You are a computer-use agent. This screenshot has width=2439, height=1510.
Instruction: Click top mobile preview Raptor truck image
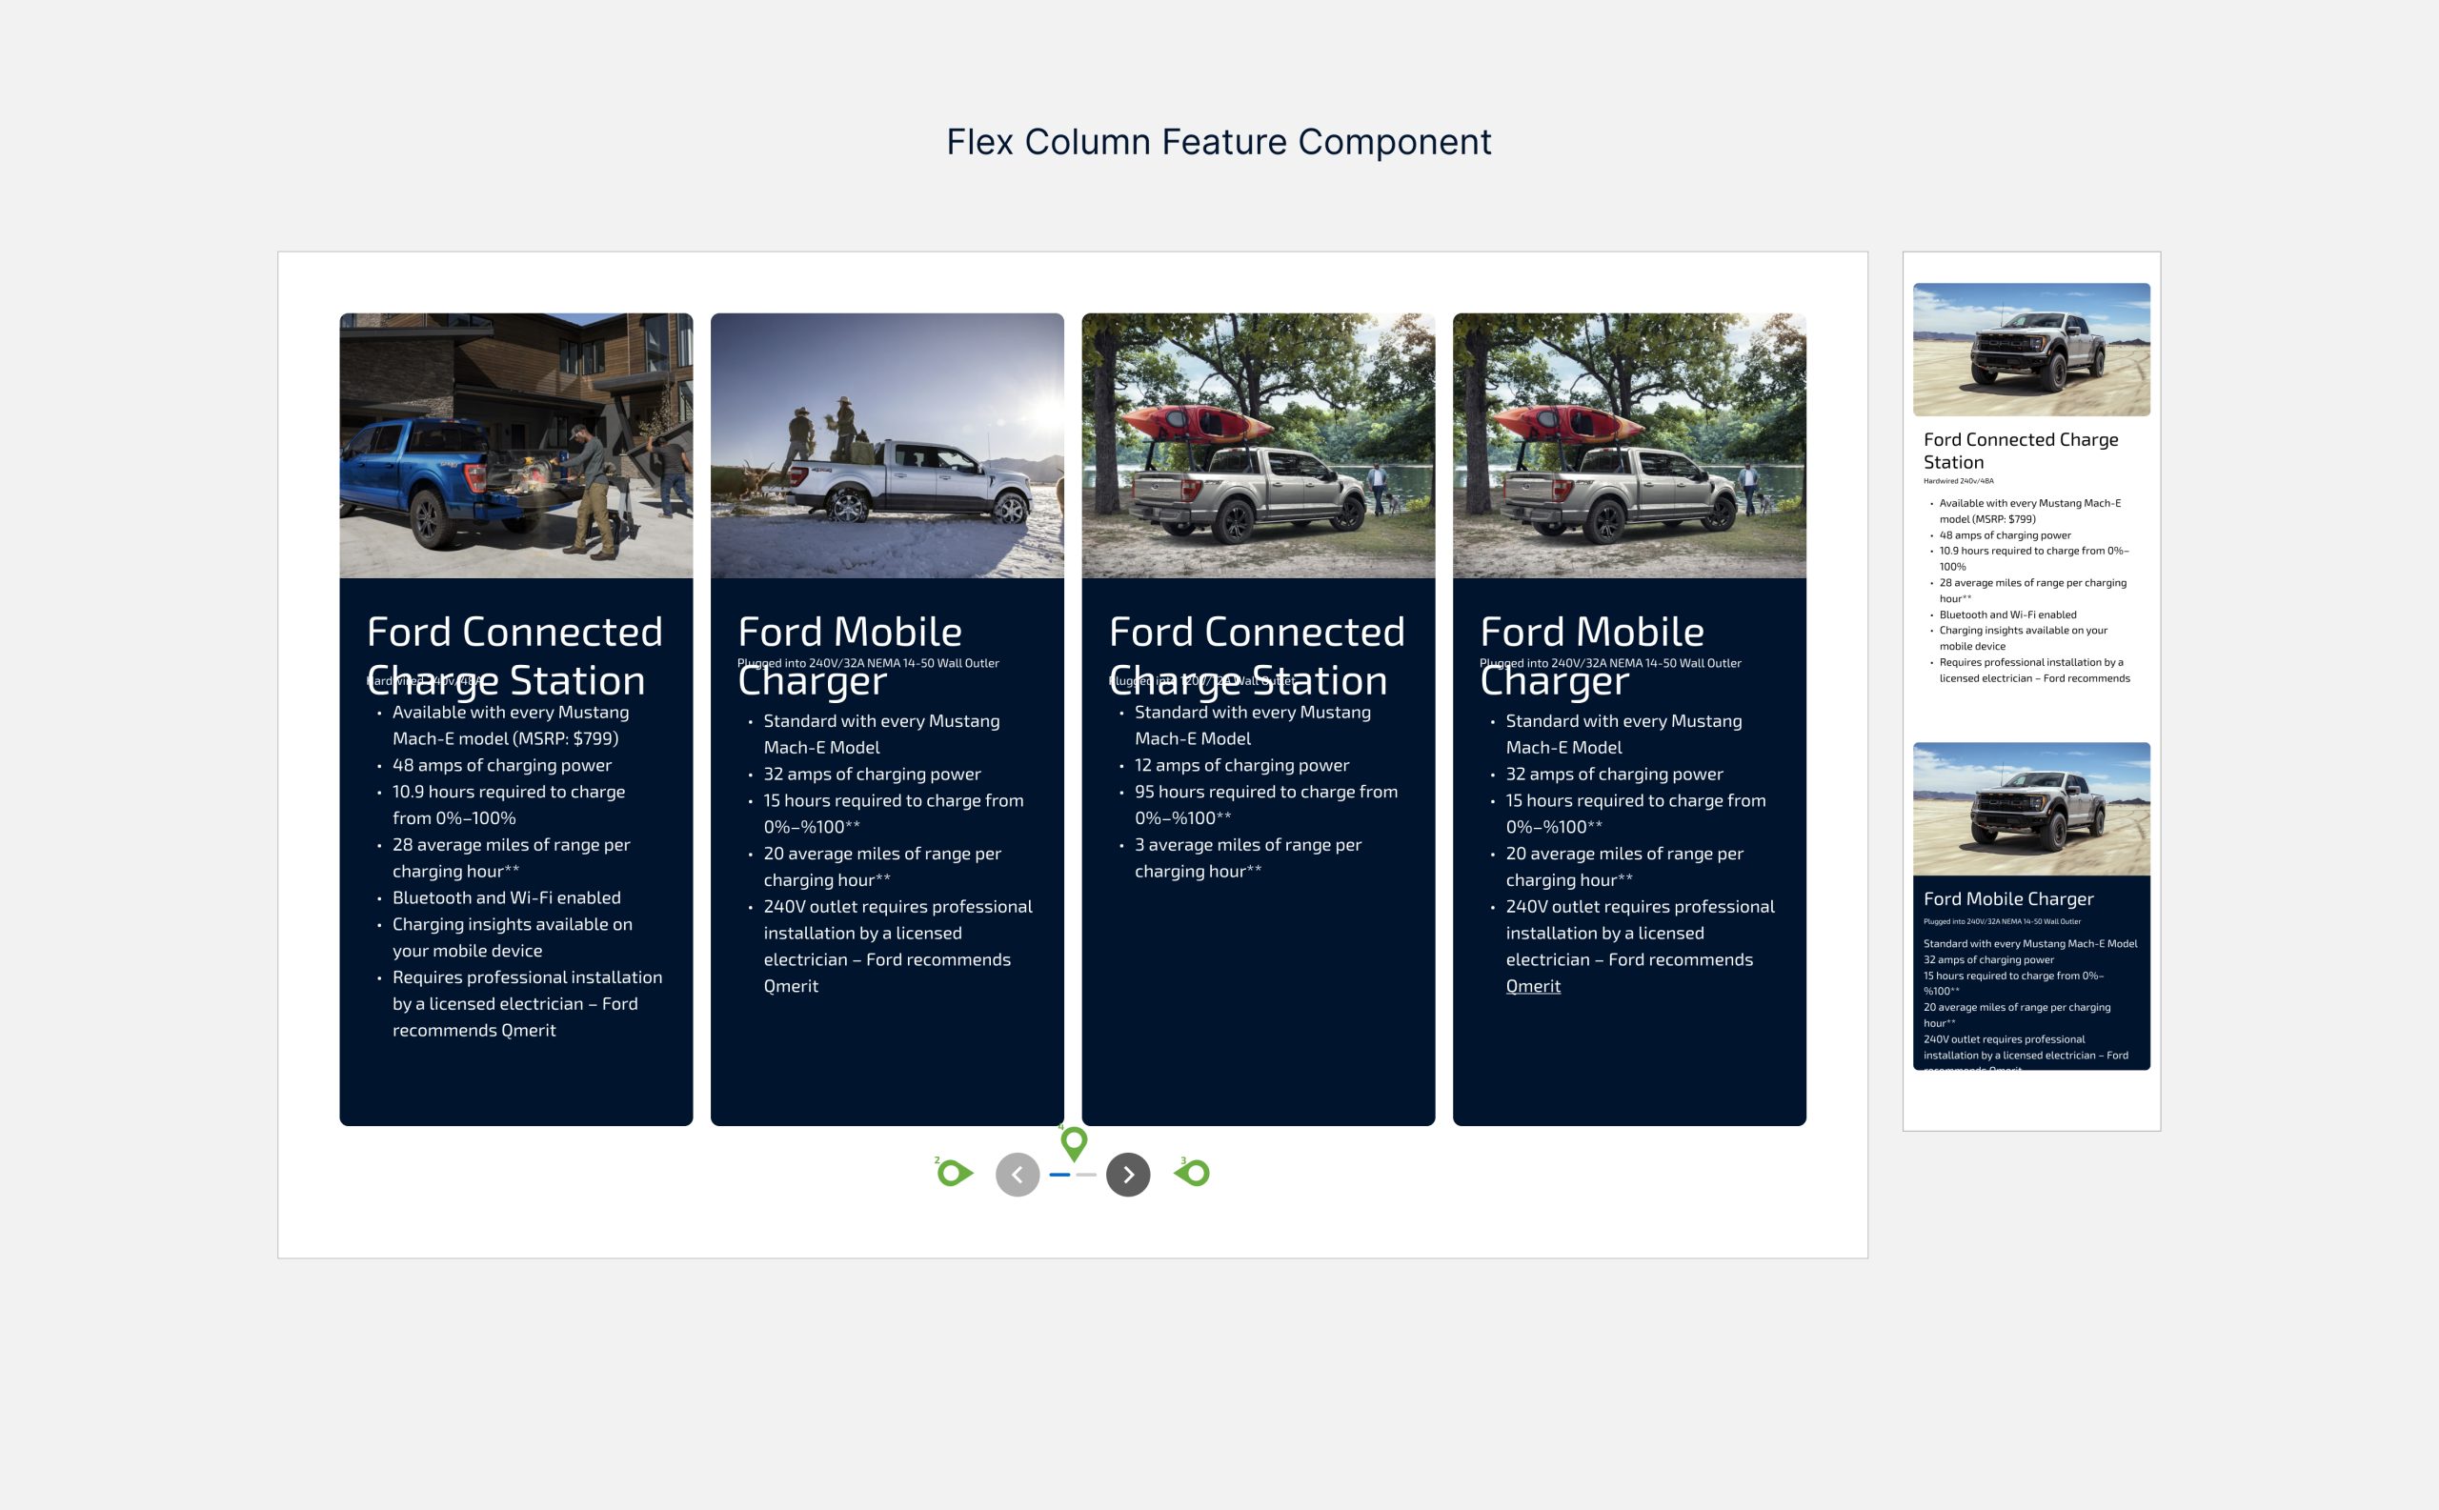pyautogui.click(x=2030, y=350)
